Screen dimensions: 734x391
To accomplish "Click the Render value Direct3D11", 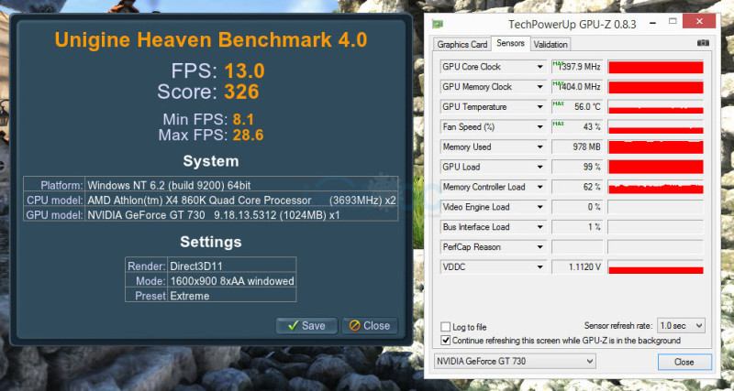I will tap(196, 266).
